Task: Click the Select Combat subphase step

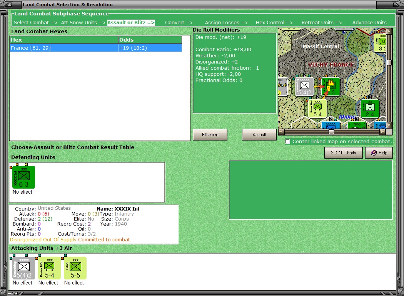Action: click(35, 22)
